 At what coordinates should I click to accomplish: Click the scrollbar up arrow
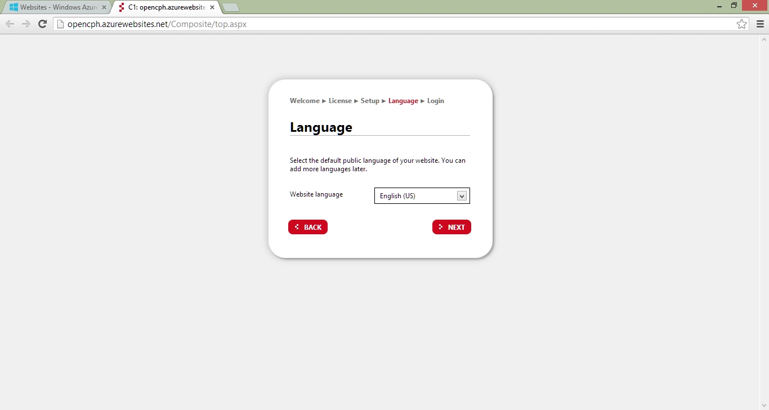764,39
